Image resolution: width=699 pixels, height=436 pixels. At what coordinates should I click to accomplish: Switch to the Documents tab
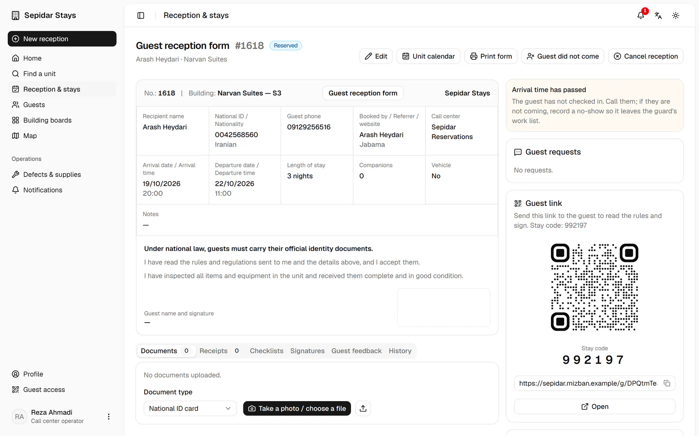(x=166, y=351)
